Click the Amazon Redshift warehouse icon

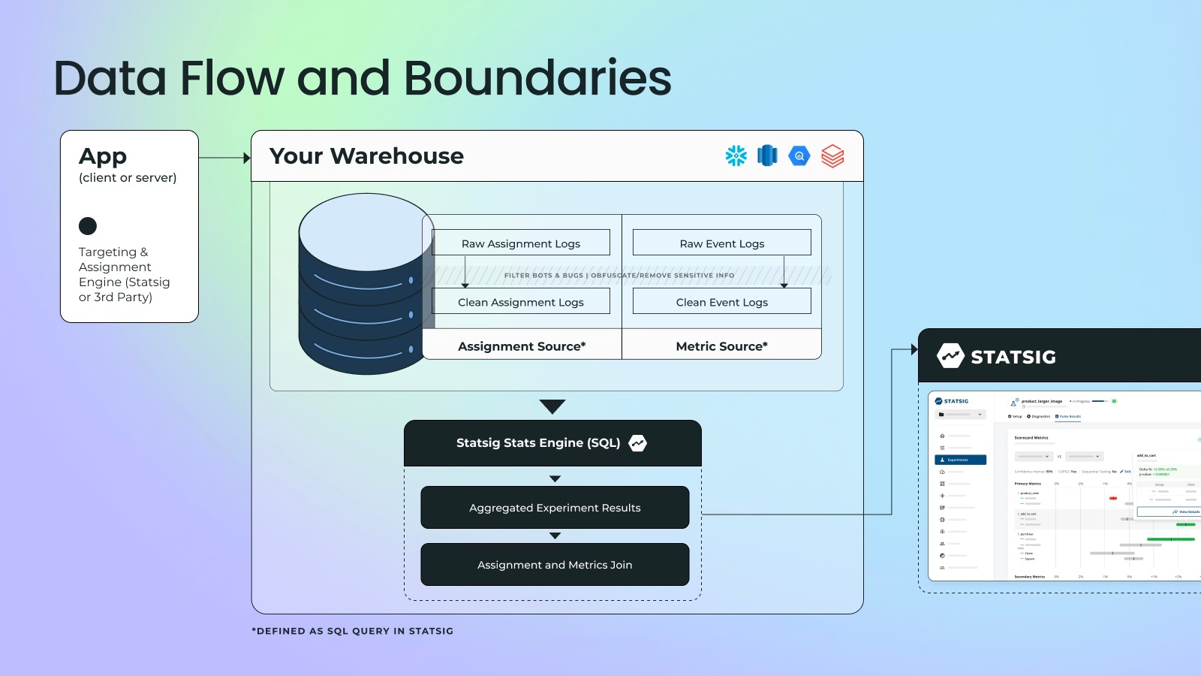[767, 155]
